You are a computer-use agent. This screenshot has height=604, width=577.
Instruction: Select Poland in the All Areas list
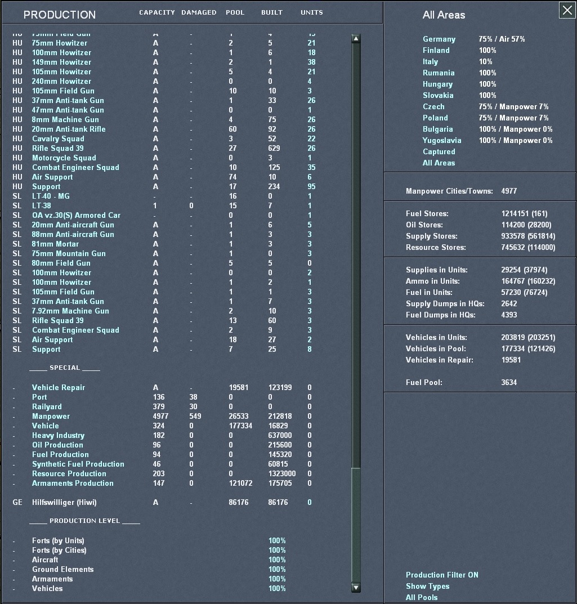coord(435,118)
